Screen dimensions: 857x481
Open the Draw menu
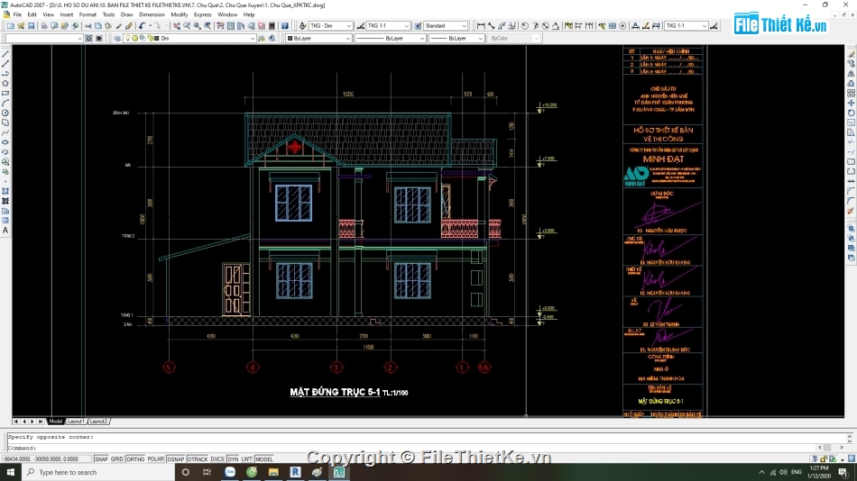pos(127,14)
